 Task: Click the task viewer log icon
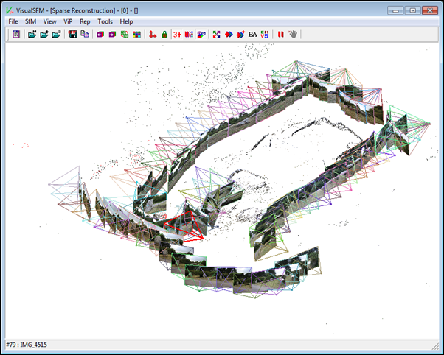point(16,35)
